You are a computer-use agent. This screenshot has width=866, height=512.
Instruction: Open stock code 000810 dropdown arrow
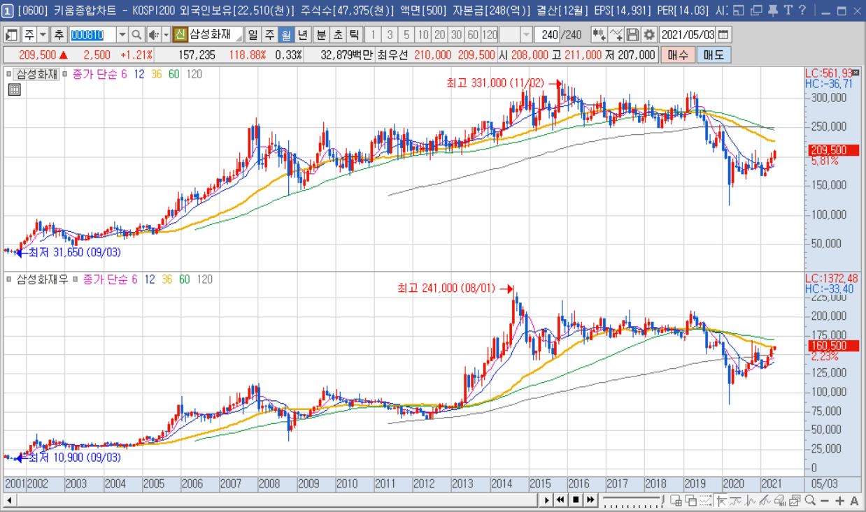pos(122,35)
